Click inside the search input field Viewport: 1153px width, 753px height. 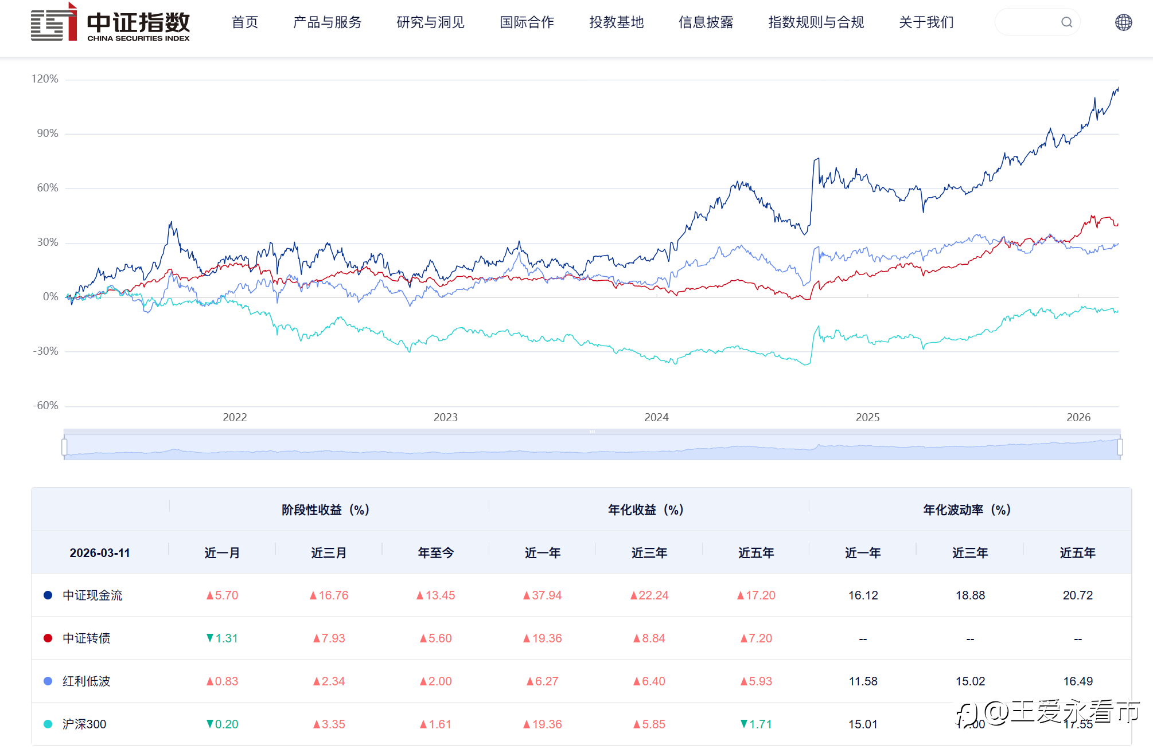[x=1028, y=22]
